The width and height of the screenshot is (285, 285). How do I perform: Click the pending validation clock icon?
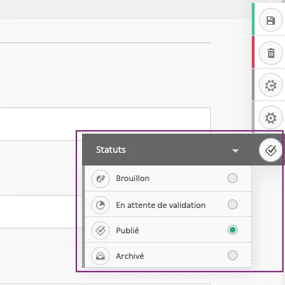100,205
